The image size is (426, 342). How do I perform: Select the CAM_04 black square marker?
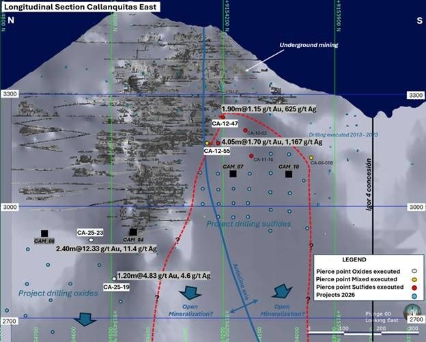[x=133, y=232]
